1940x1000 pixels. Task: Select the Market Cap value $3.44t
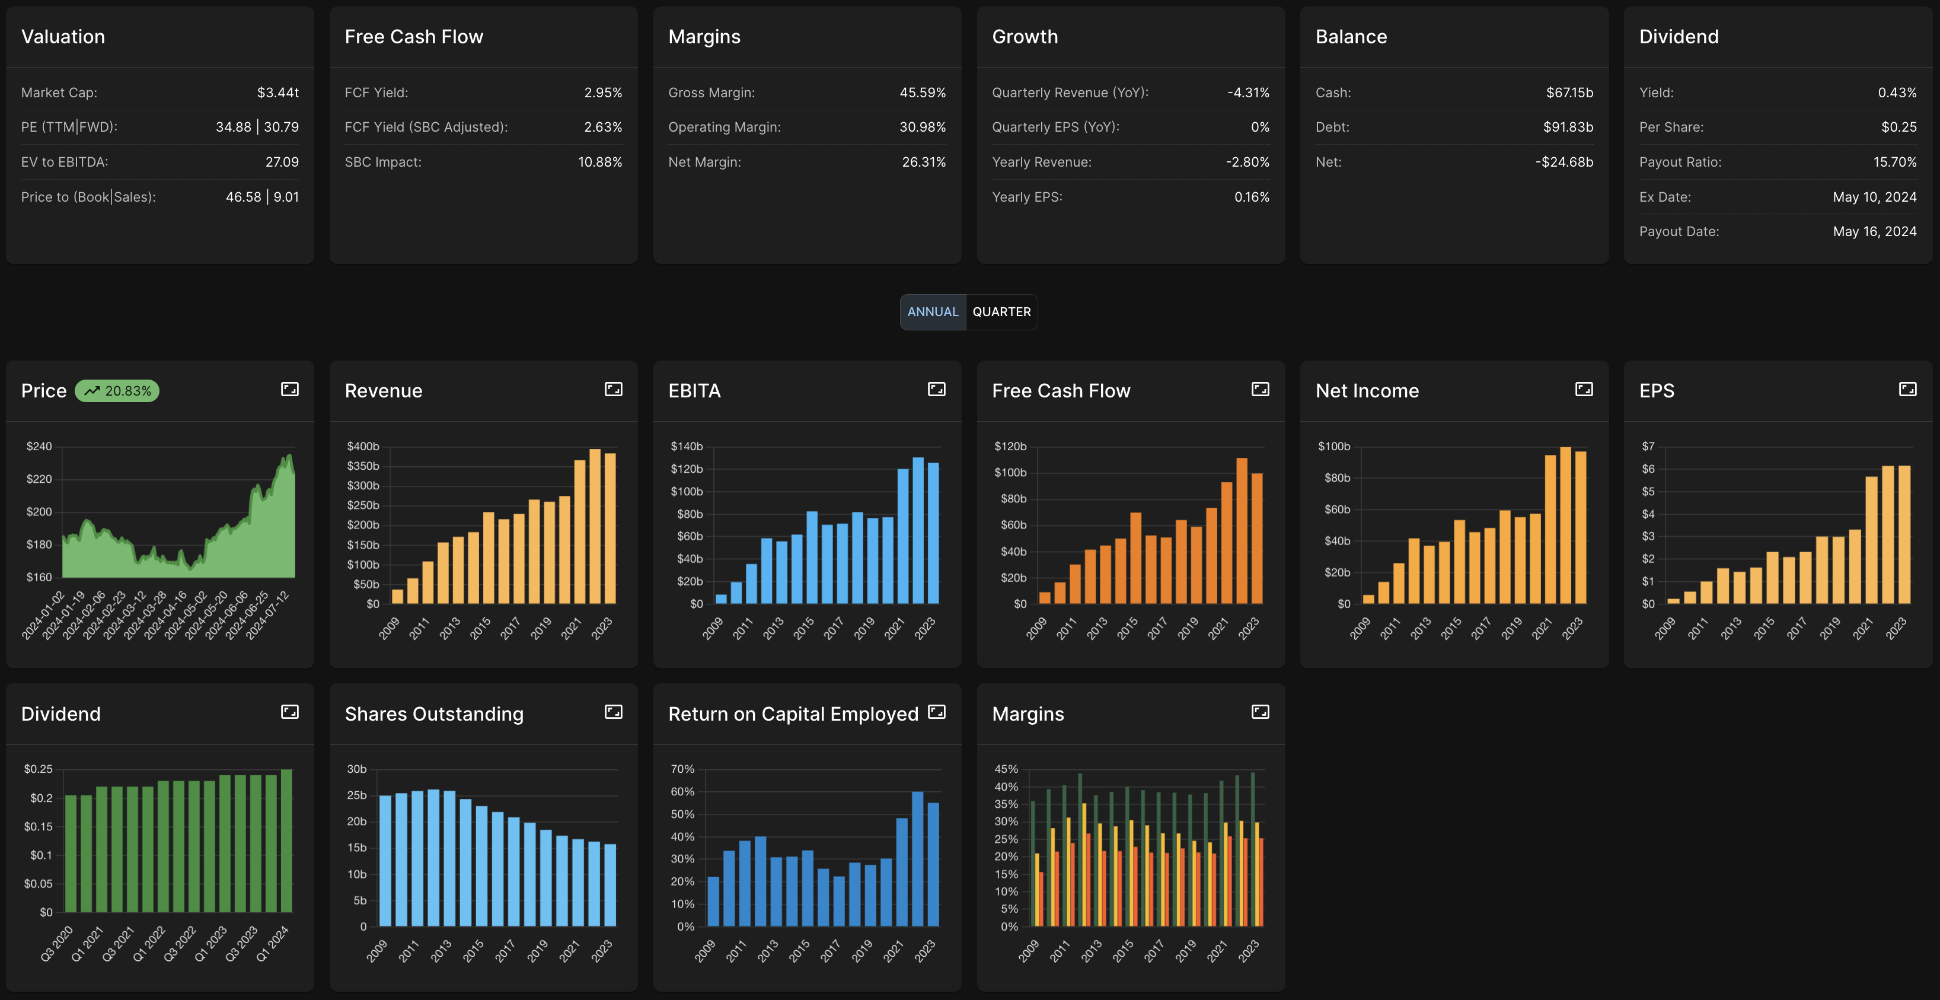click(x=278, y=93)
